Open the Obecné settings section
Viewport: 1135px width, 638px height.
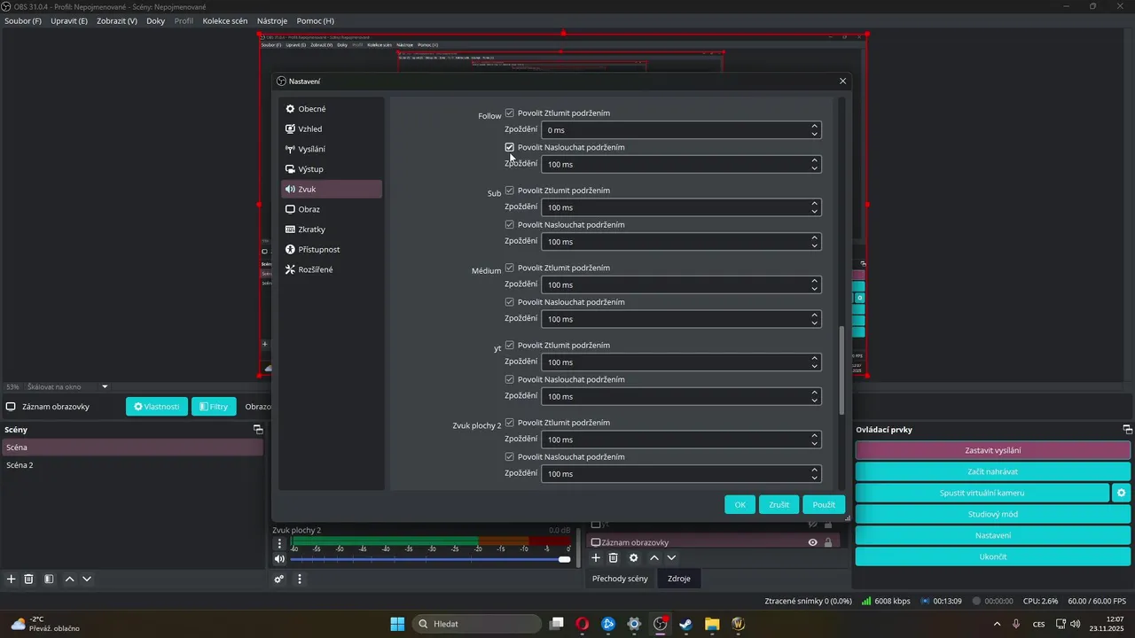click(x=331, y=109)
